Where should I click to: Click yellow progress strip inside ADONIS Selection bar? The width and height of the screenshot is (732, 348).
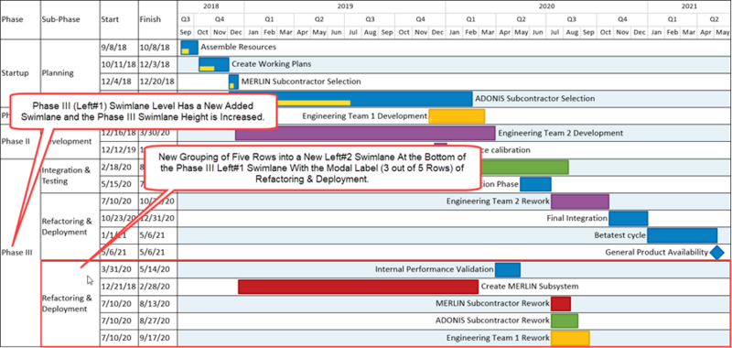[x=314, y=103]
